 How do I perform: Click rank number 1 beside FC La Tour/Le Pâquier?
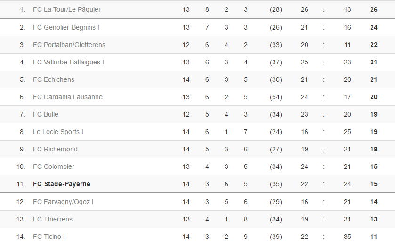pos(23,9)
